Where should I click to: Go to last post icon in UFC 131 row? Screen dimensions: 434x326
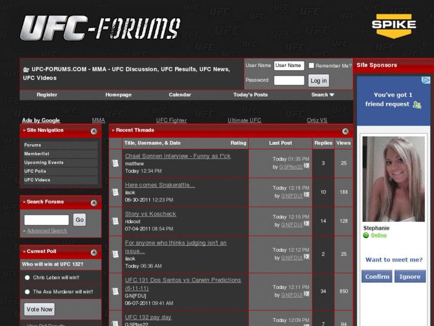pos(306,294)
